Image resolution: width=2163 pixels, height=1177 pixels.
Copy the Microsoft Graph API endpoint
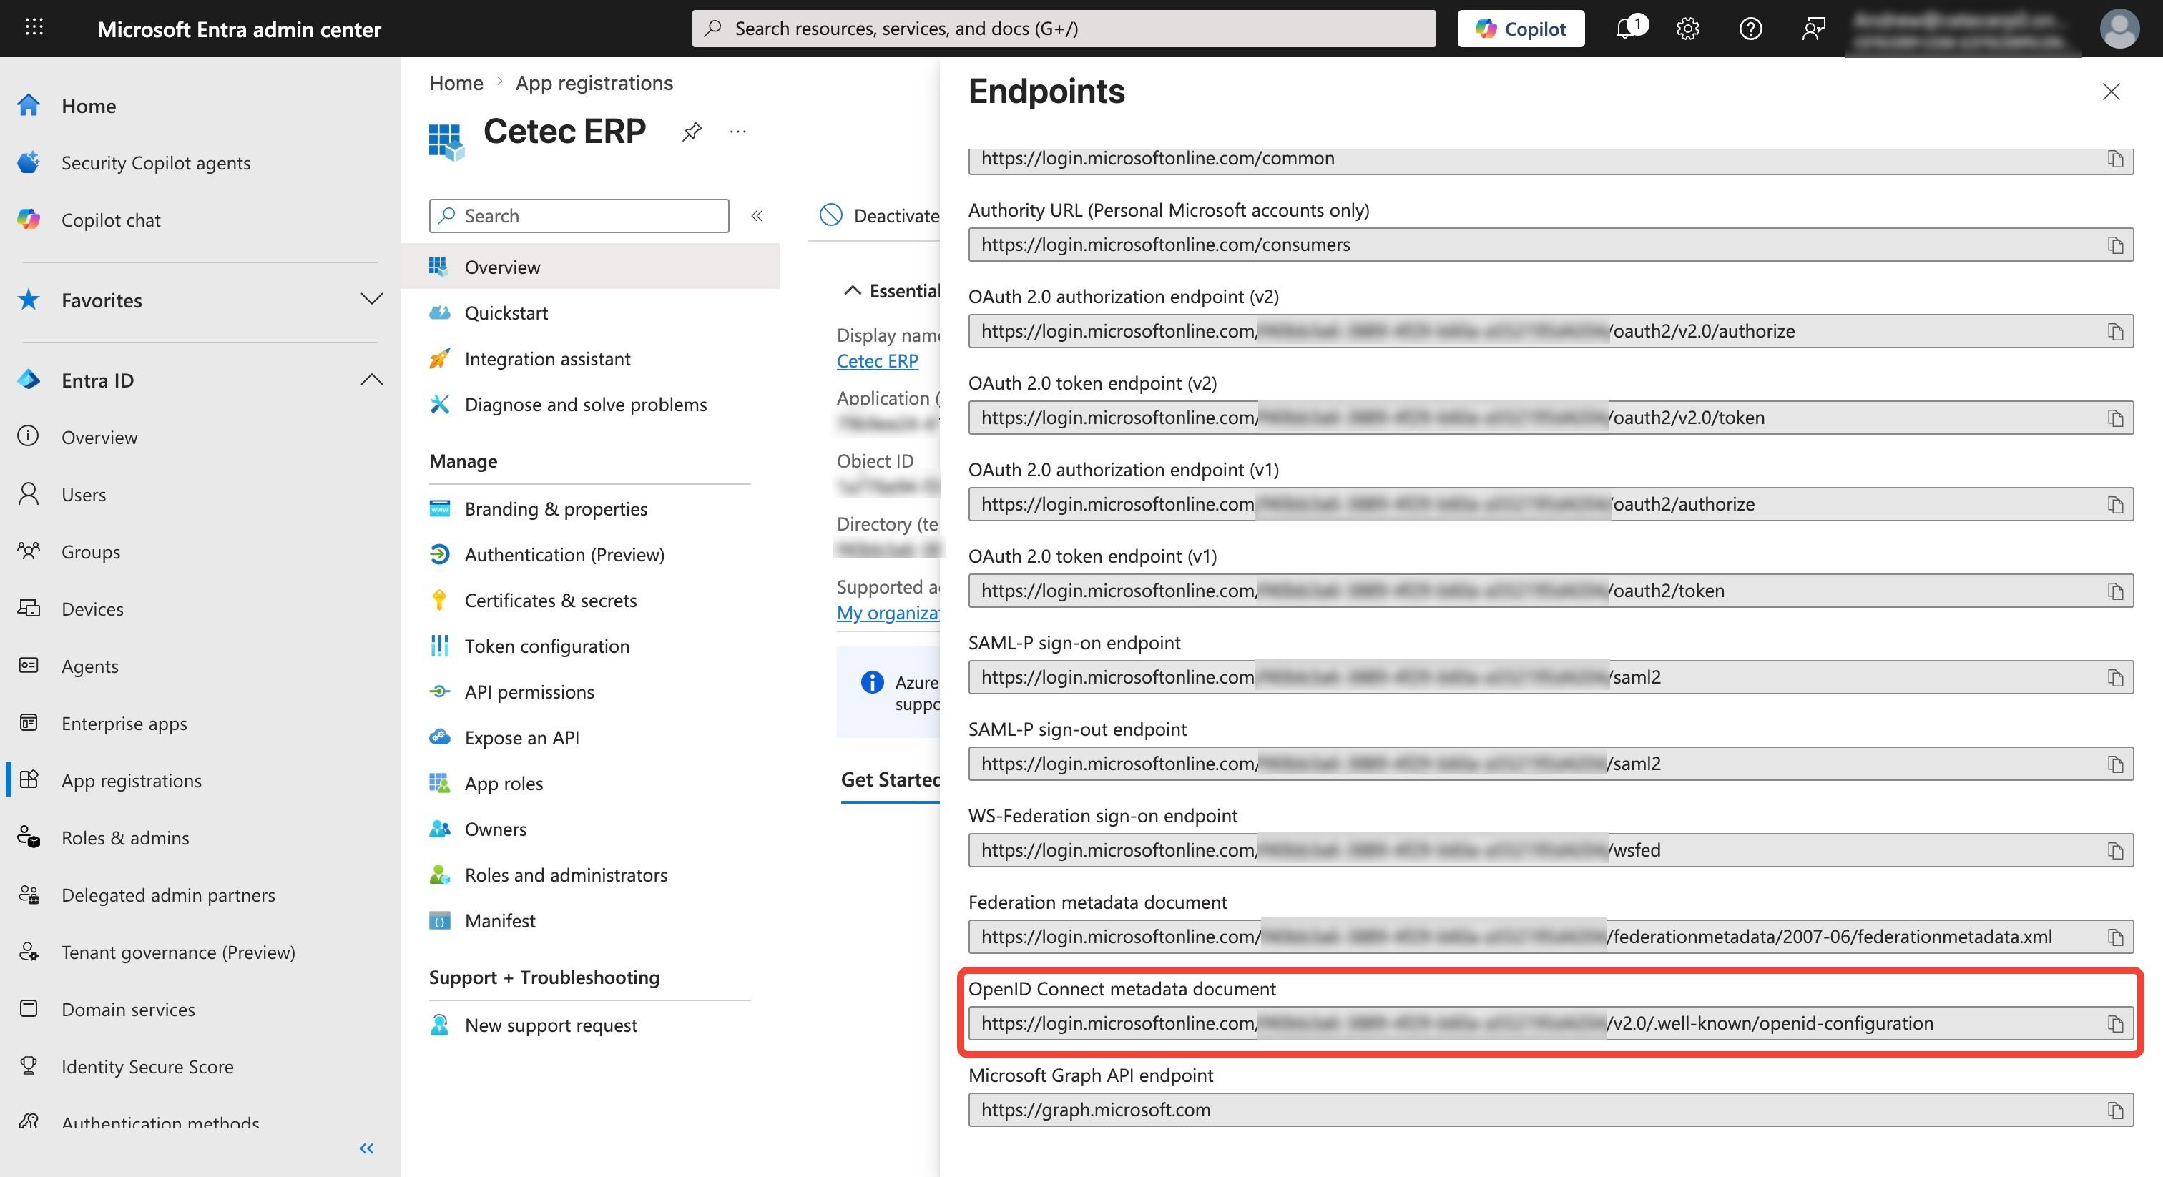tap(2115, 1110)
